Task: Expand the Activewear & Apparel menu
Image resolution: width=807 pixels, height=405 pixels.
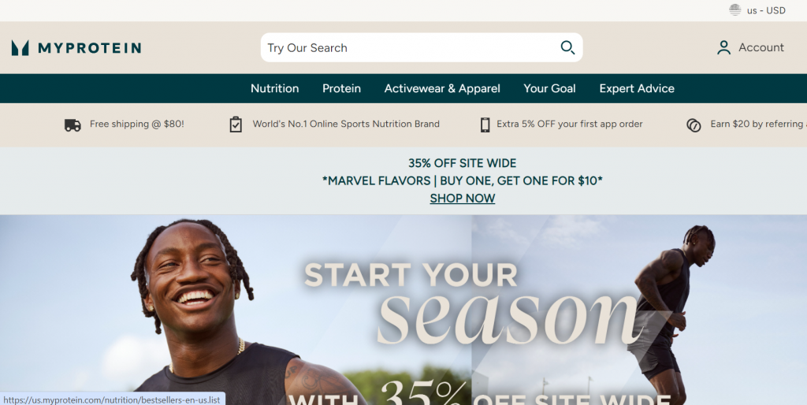Action: [442, 88]
